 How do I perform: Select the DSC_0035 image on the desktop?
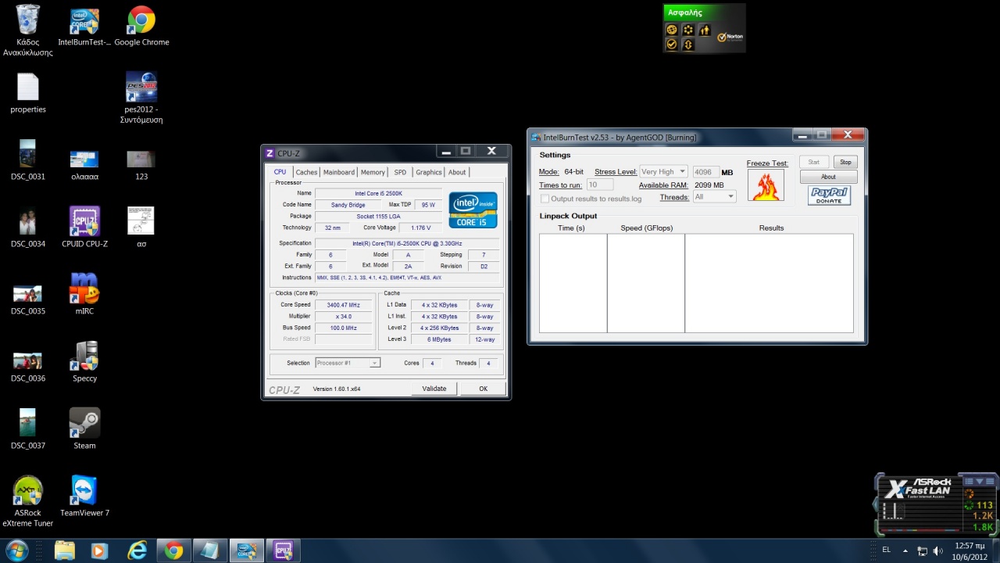pyautogui.click(x=28, y=300)
